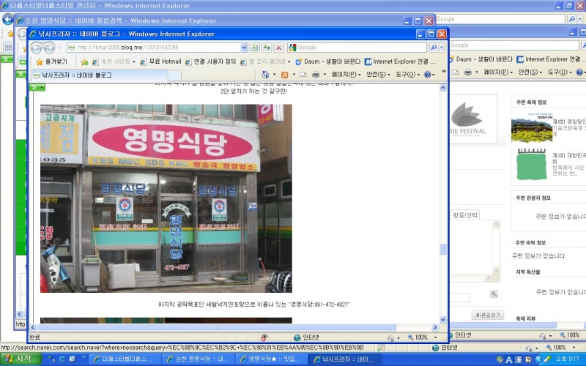586x366 pixels.
Task: Click the green hanok festival thumbnail
Action: click(x=532, y=165)
